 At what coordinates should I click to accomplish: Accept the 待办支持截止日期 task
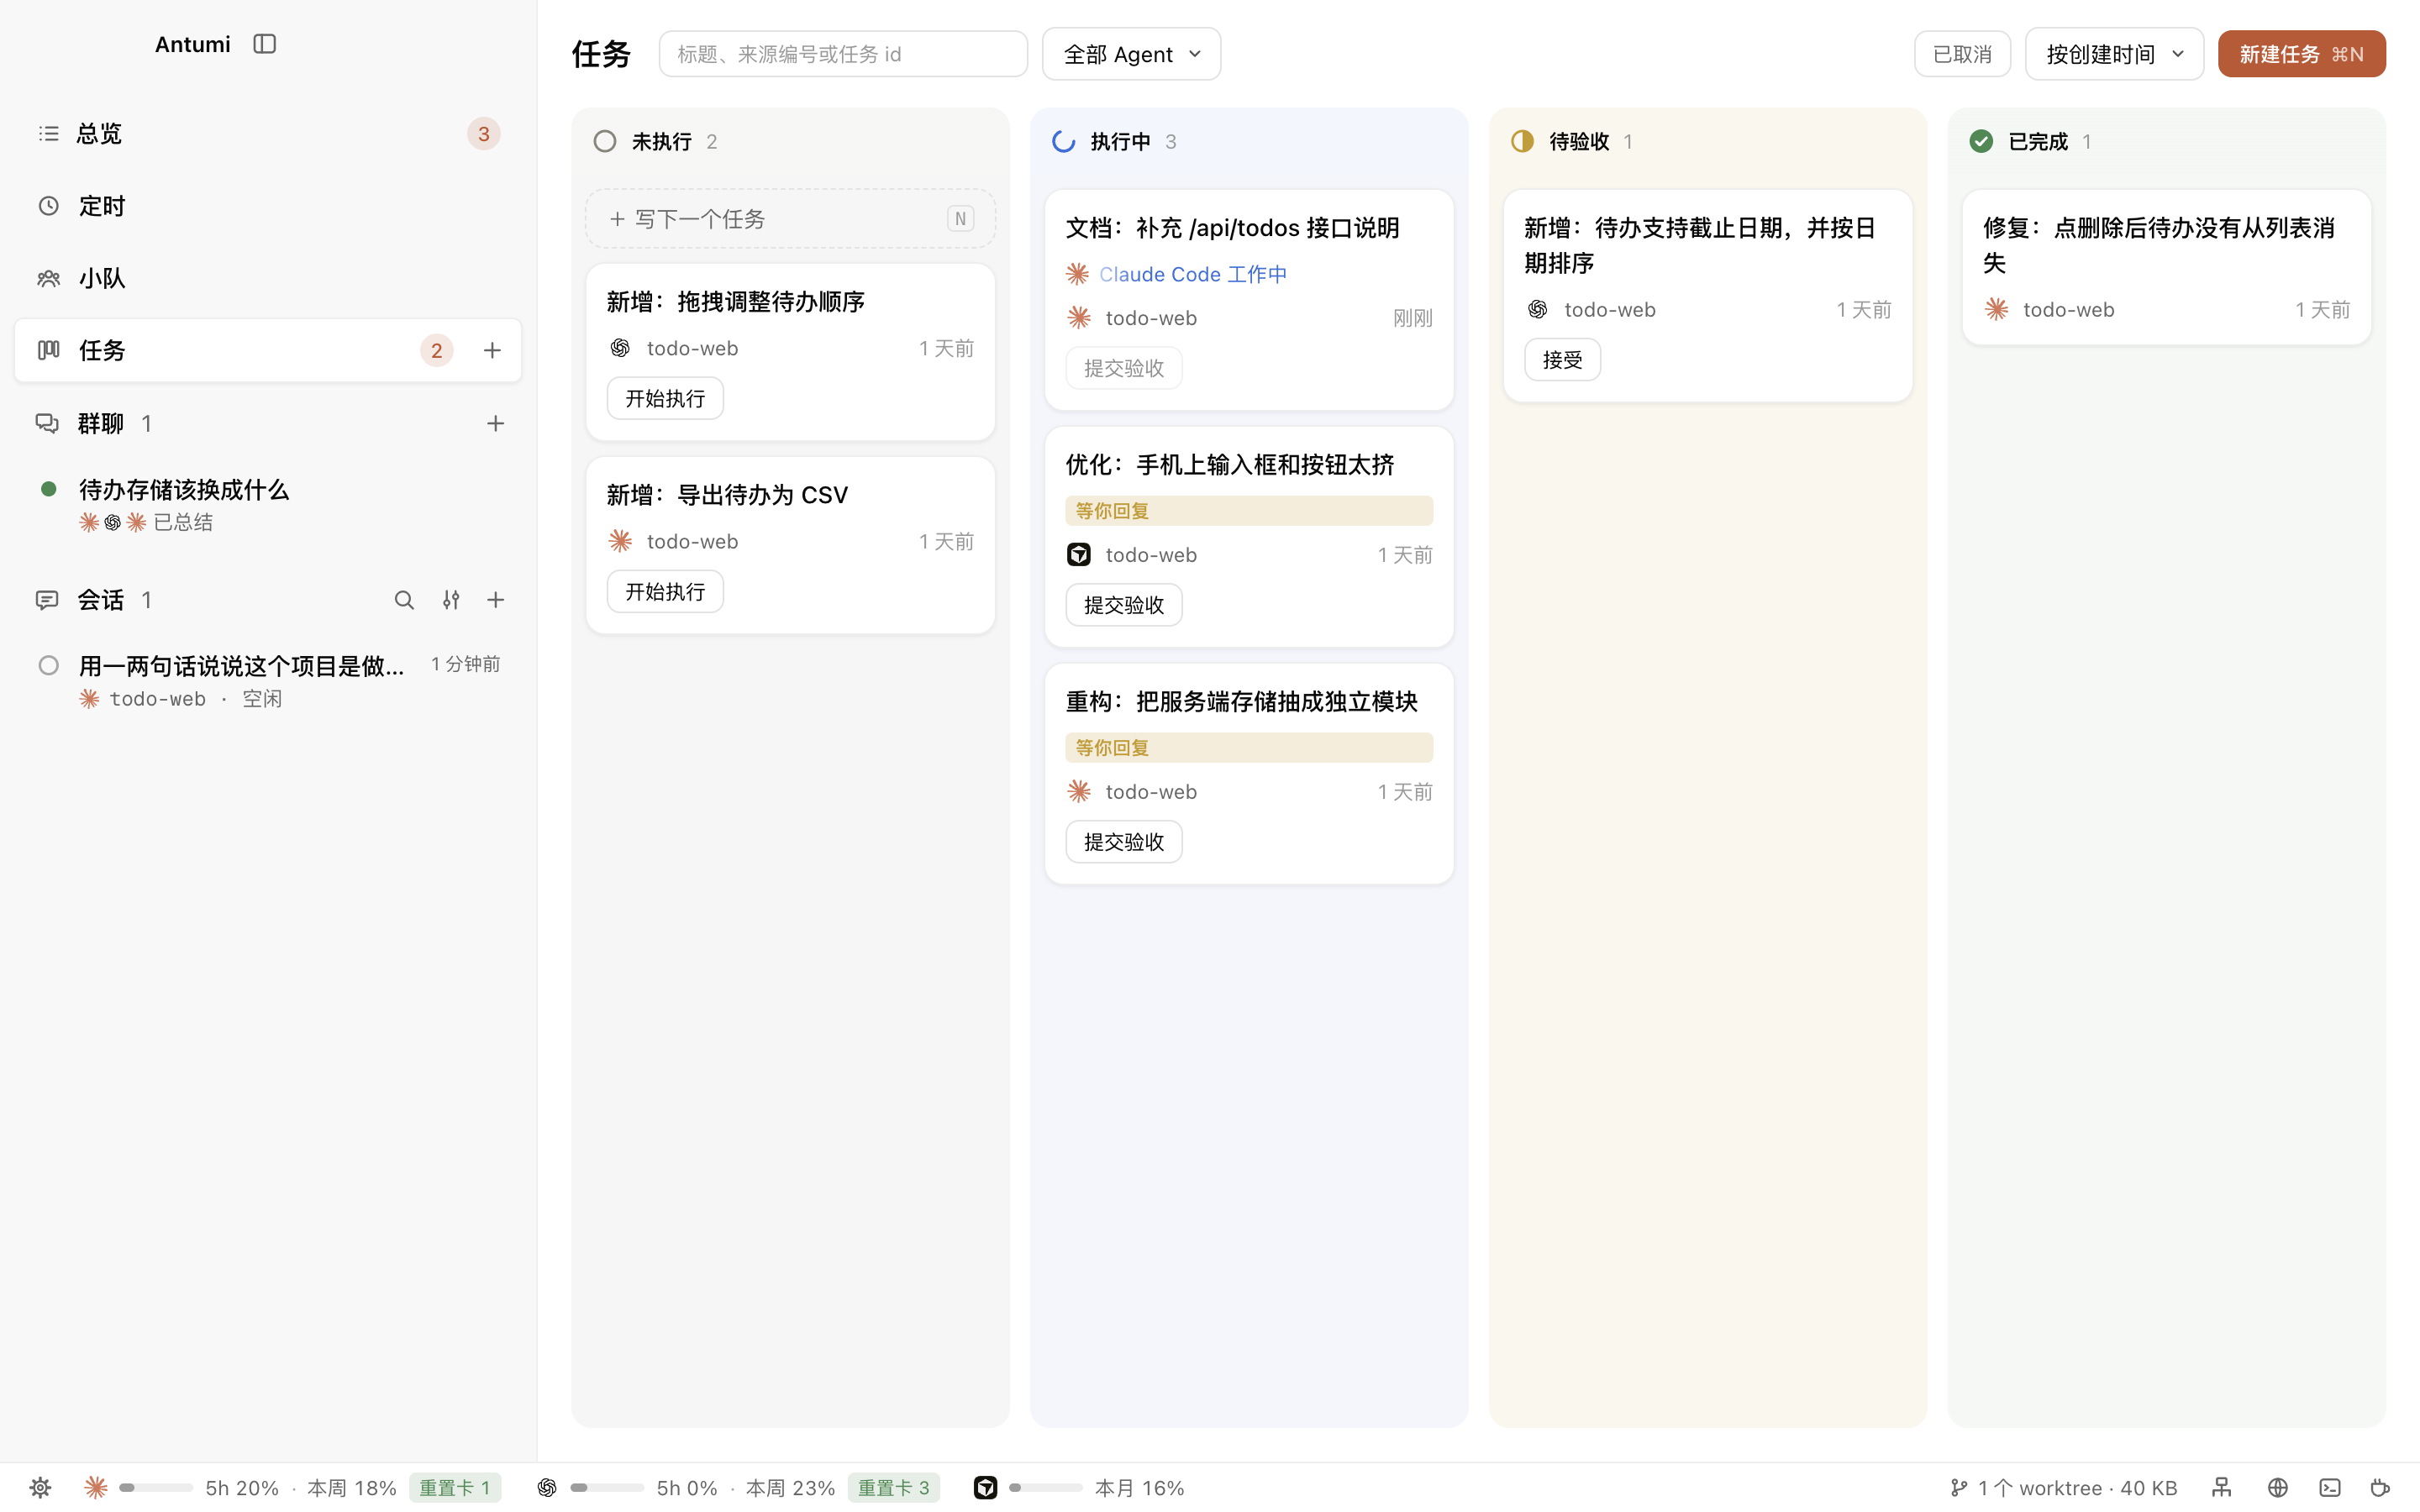pyautogui.click(x=1562, y=360)
